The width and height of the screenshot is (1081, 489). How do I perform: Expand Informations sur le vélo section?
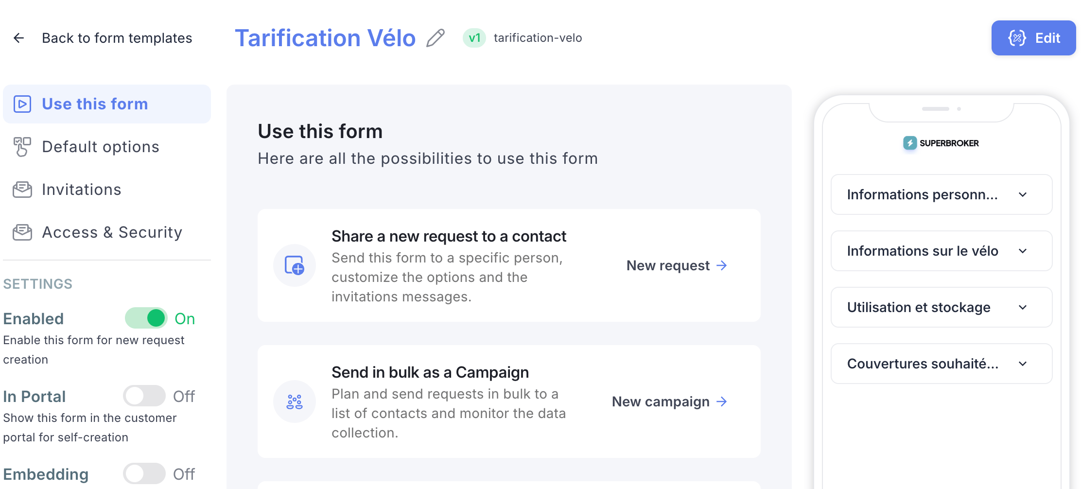[942, 251]
